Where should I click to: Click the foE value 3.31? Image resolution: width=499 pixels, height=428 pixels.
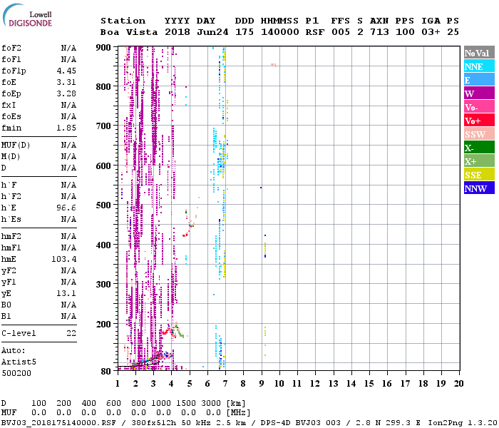66,82
